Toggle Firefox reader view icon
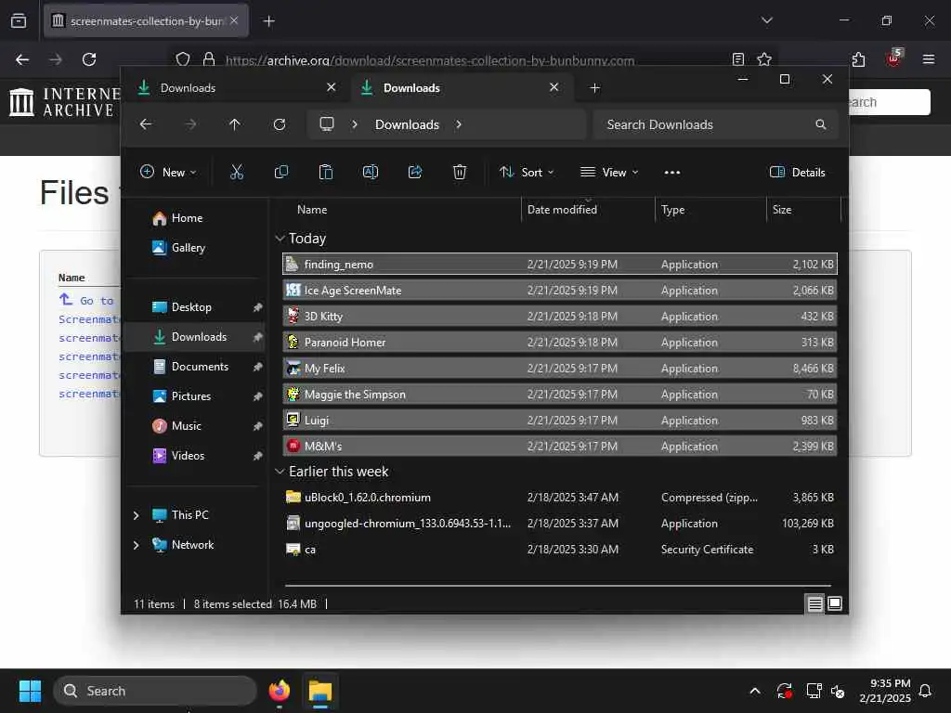951x713 pixels. [x=738, y=59]
